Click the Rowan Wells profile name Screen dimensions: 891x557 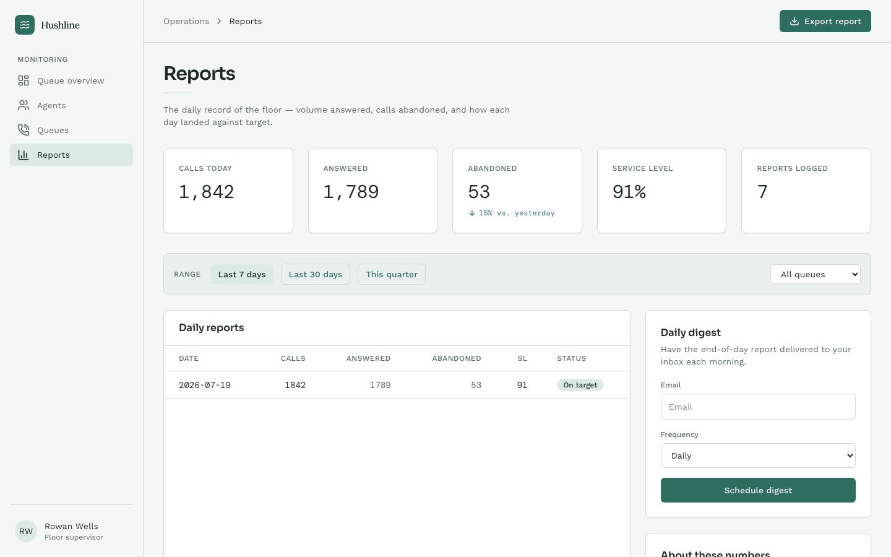tap(71, 526)
